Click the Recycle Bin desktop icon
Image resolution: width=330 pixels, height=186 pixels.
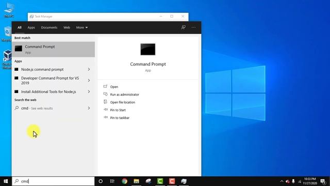[x=7, y=34]
